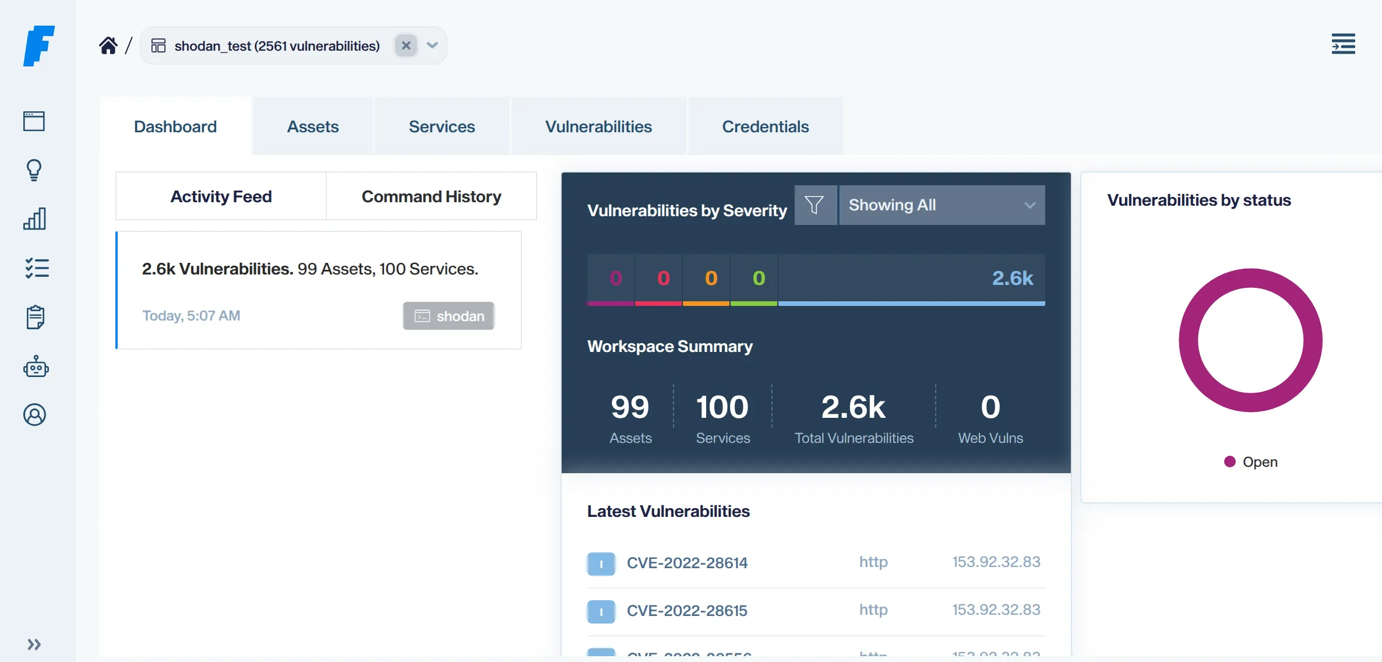The height and width of the screenshot is (662, 1382).
Task: Open the reports clipboard icon
Action: (35, 317)
